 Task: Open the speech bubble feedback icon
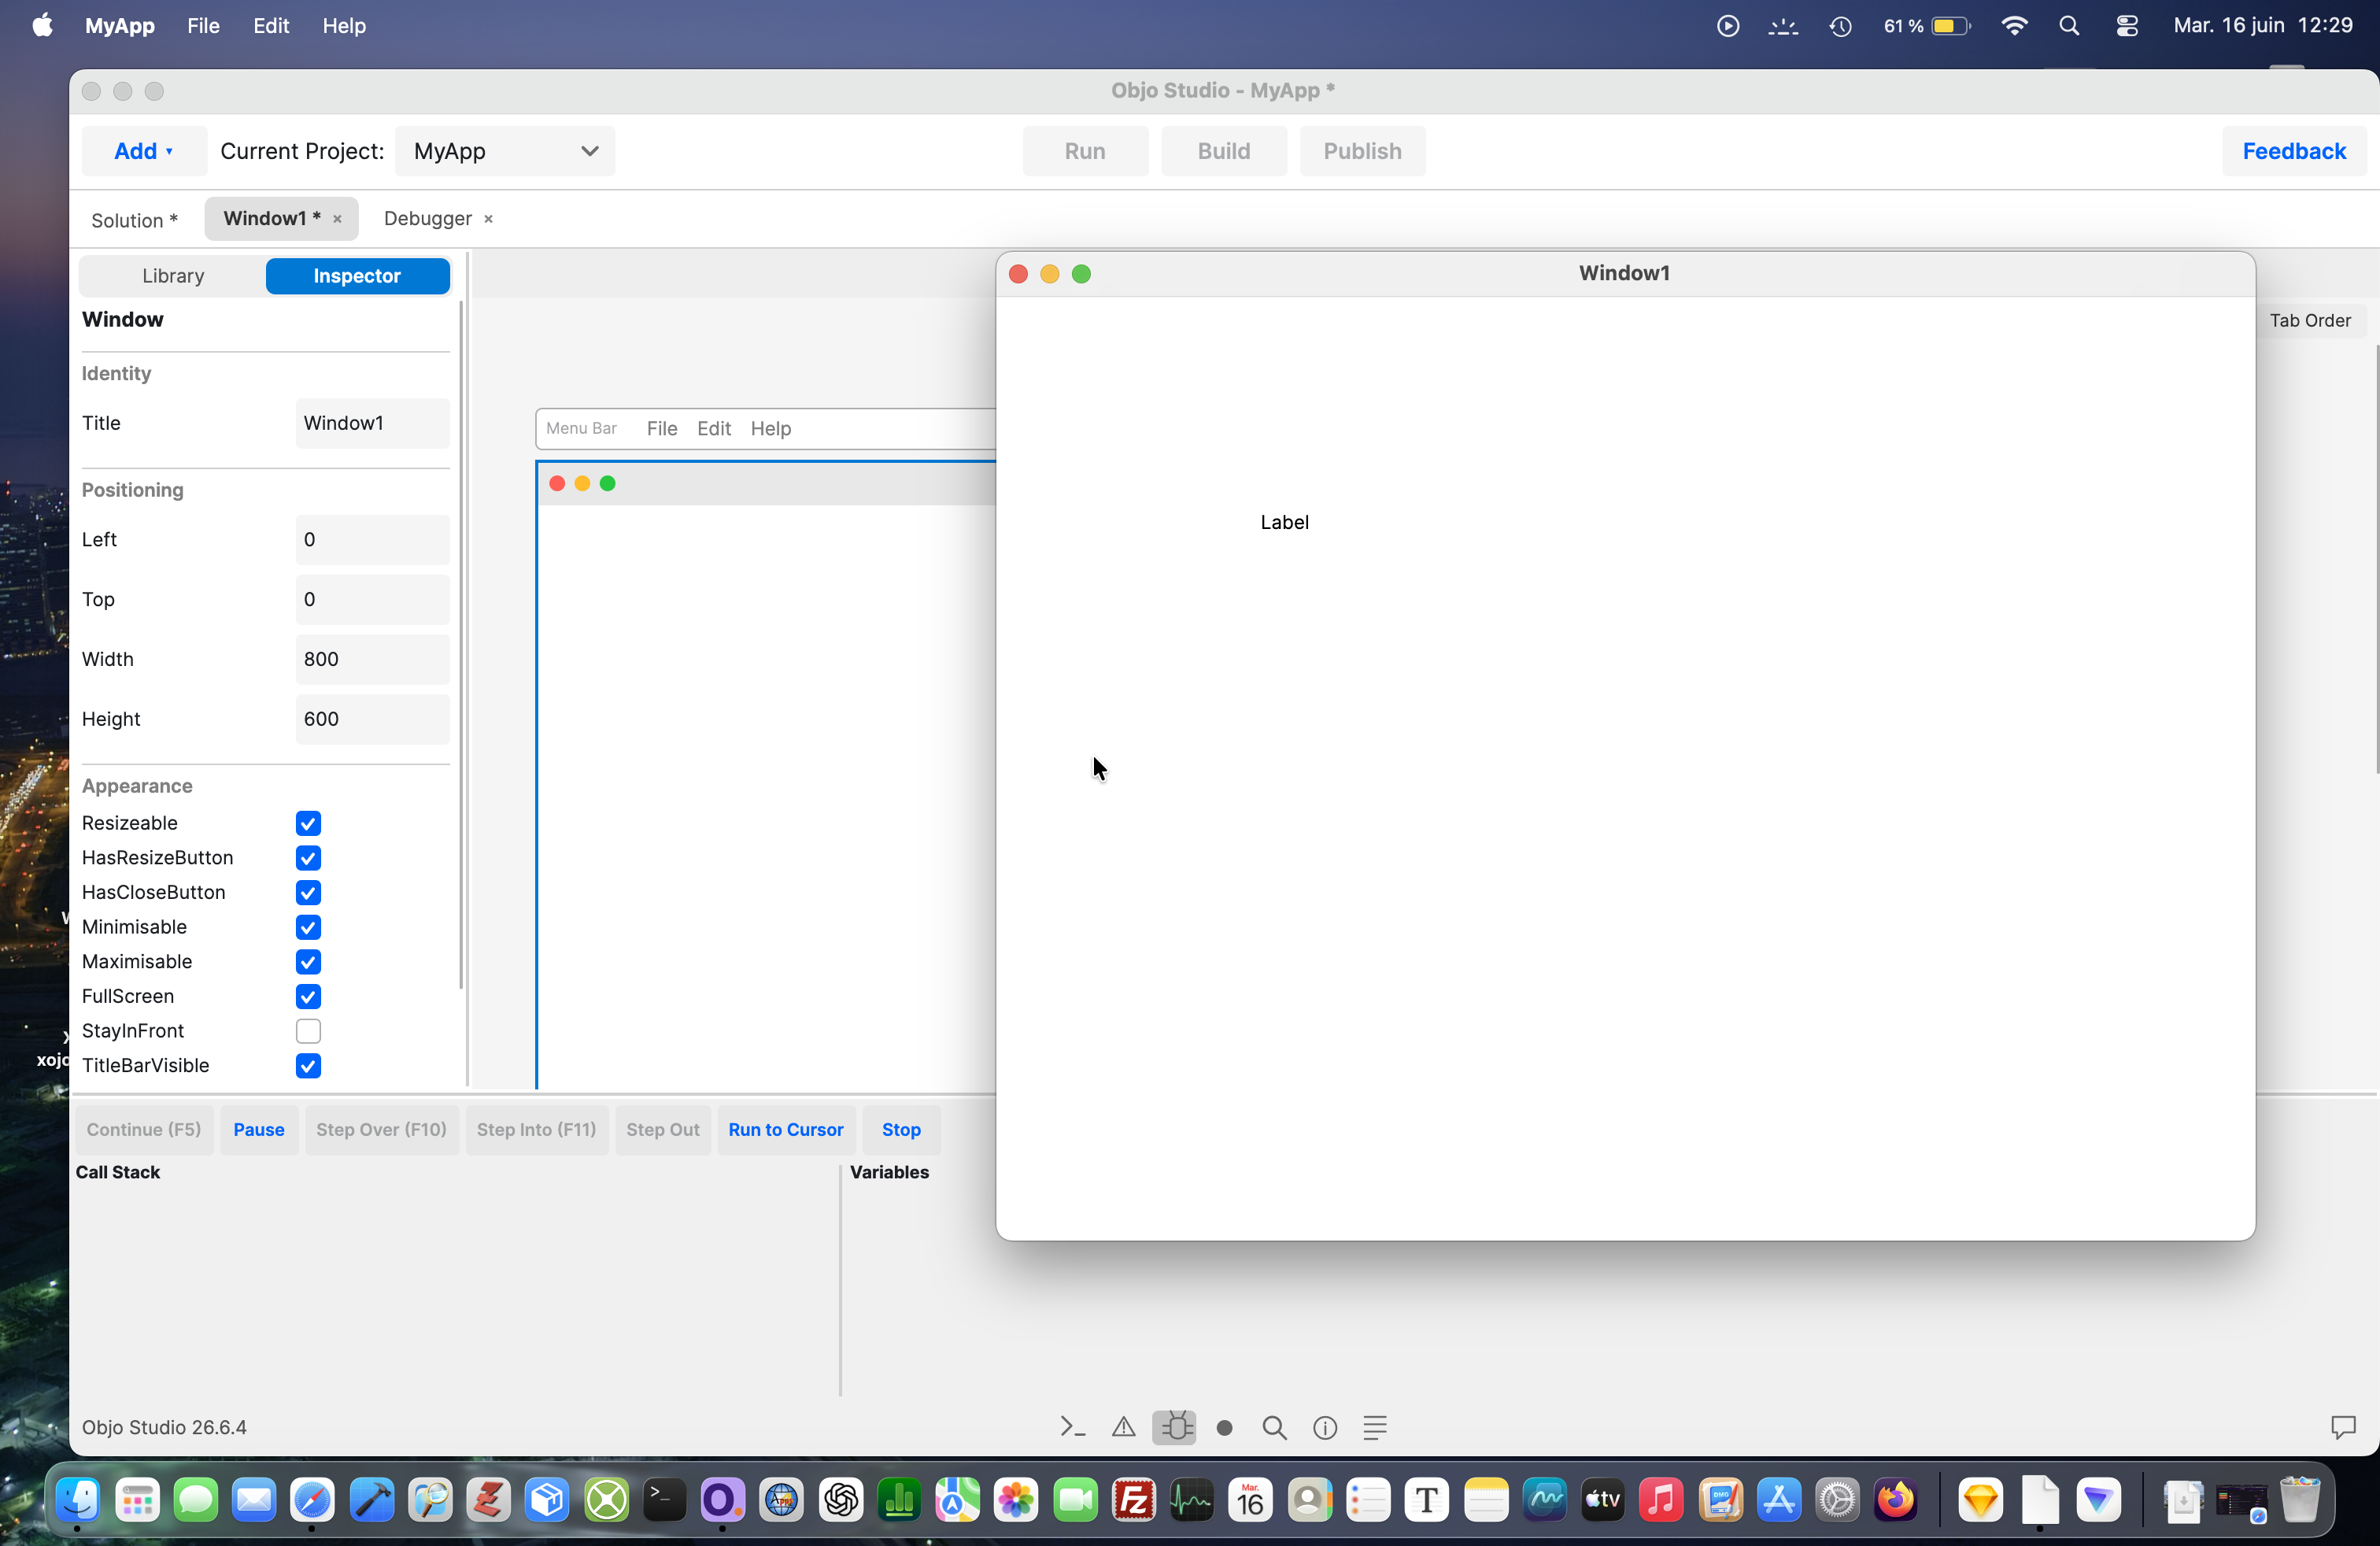(x=2343, y=1427)
